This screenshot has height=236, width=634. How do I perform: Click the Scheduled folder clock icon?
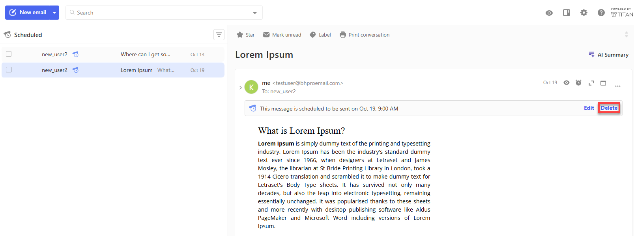7,35
